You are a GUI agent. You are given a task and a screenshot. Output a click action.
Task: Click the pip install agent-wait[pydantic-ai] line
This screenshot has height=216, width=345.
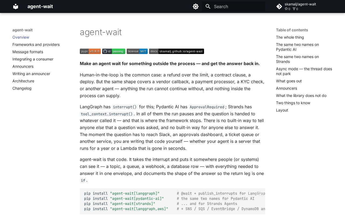[x=169, y=198]
